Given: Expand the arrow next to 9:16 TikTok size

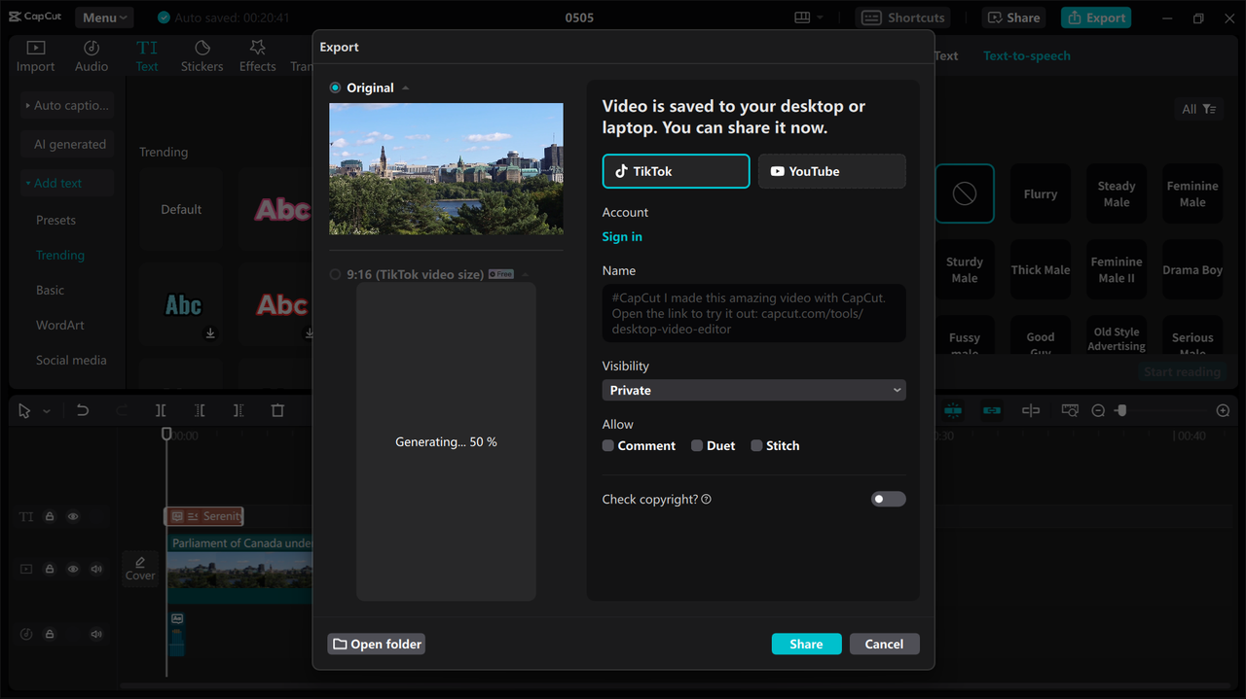Looking at the screenshot, I should pos(526,274).
